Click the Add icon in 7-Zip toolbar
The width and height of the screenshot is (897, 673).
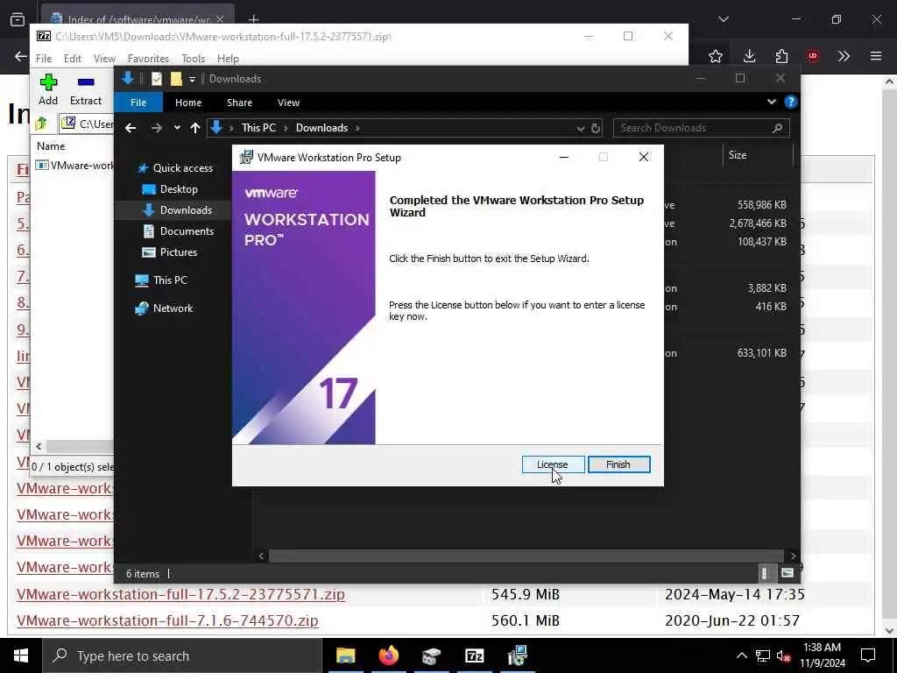click(48, 89)
